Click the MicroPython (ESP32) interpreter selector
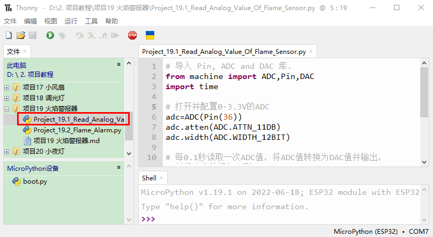433x237 pixels. point(365,232)
